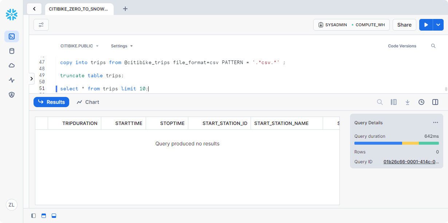448x223 pixels.
Task: Open the query history clock icon
Action: 421,102
